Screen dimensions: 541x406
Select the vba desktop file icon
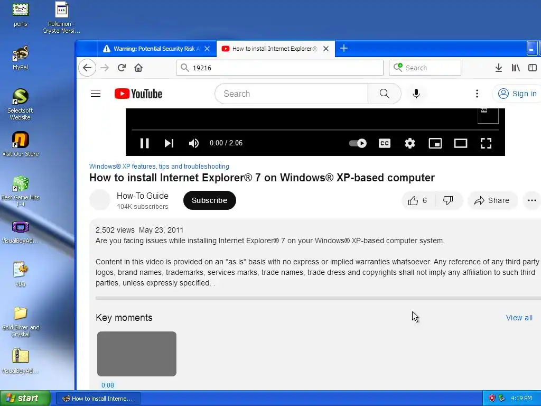[x=21, y=274]
